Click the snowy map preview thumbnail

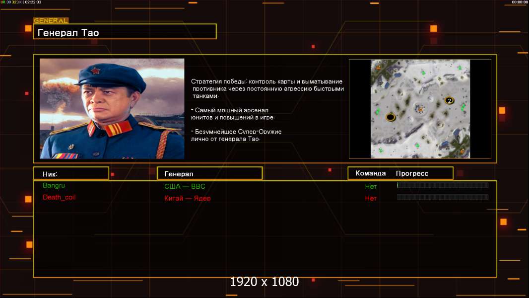(x=420, y=109)
